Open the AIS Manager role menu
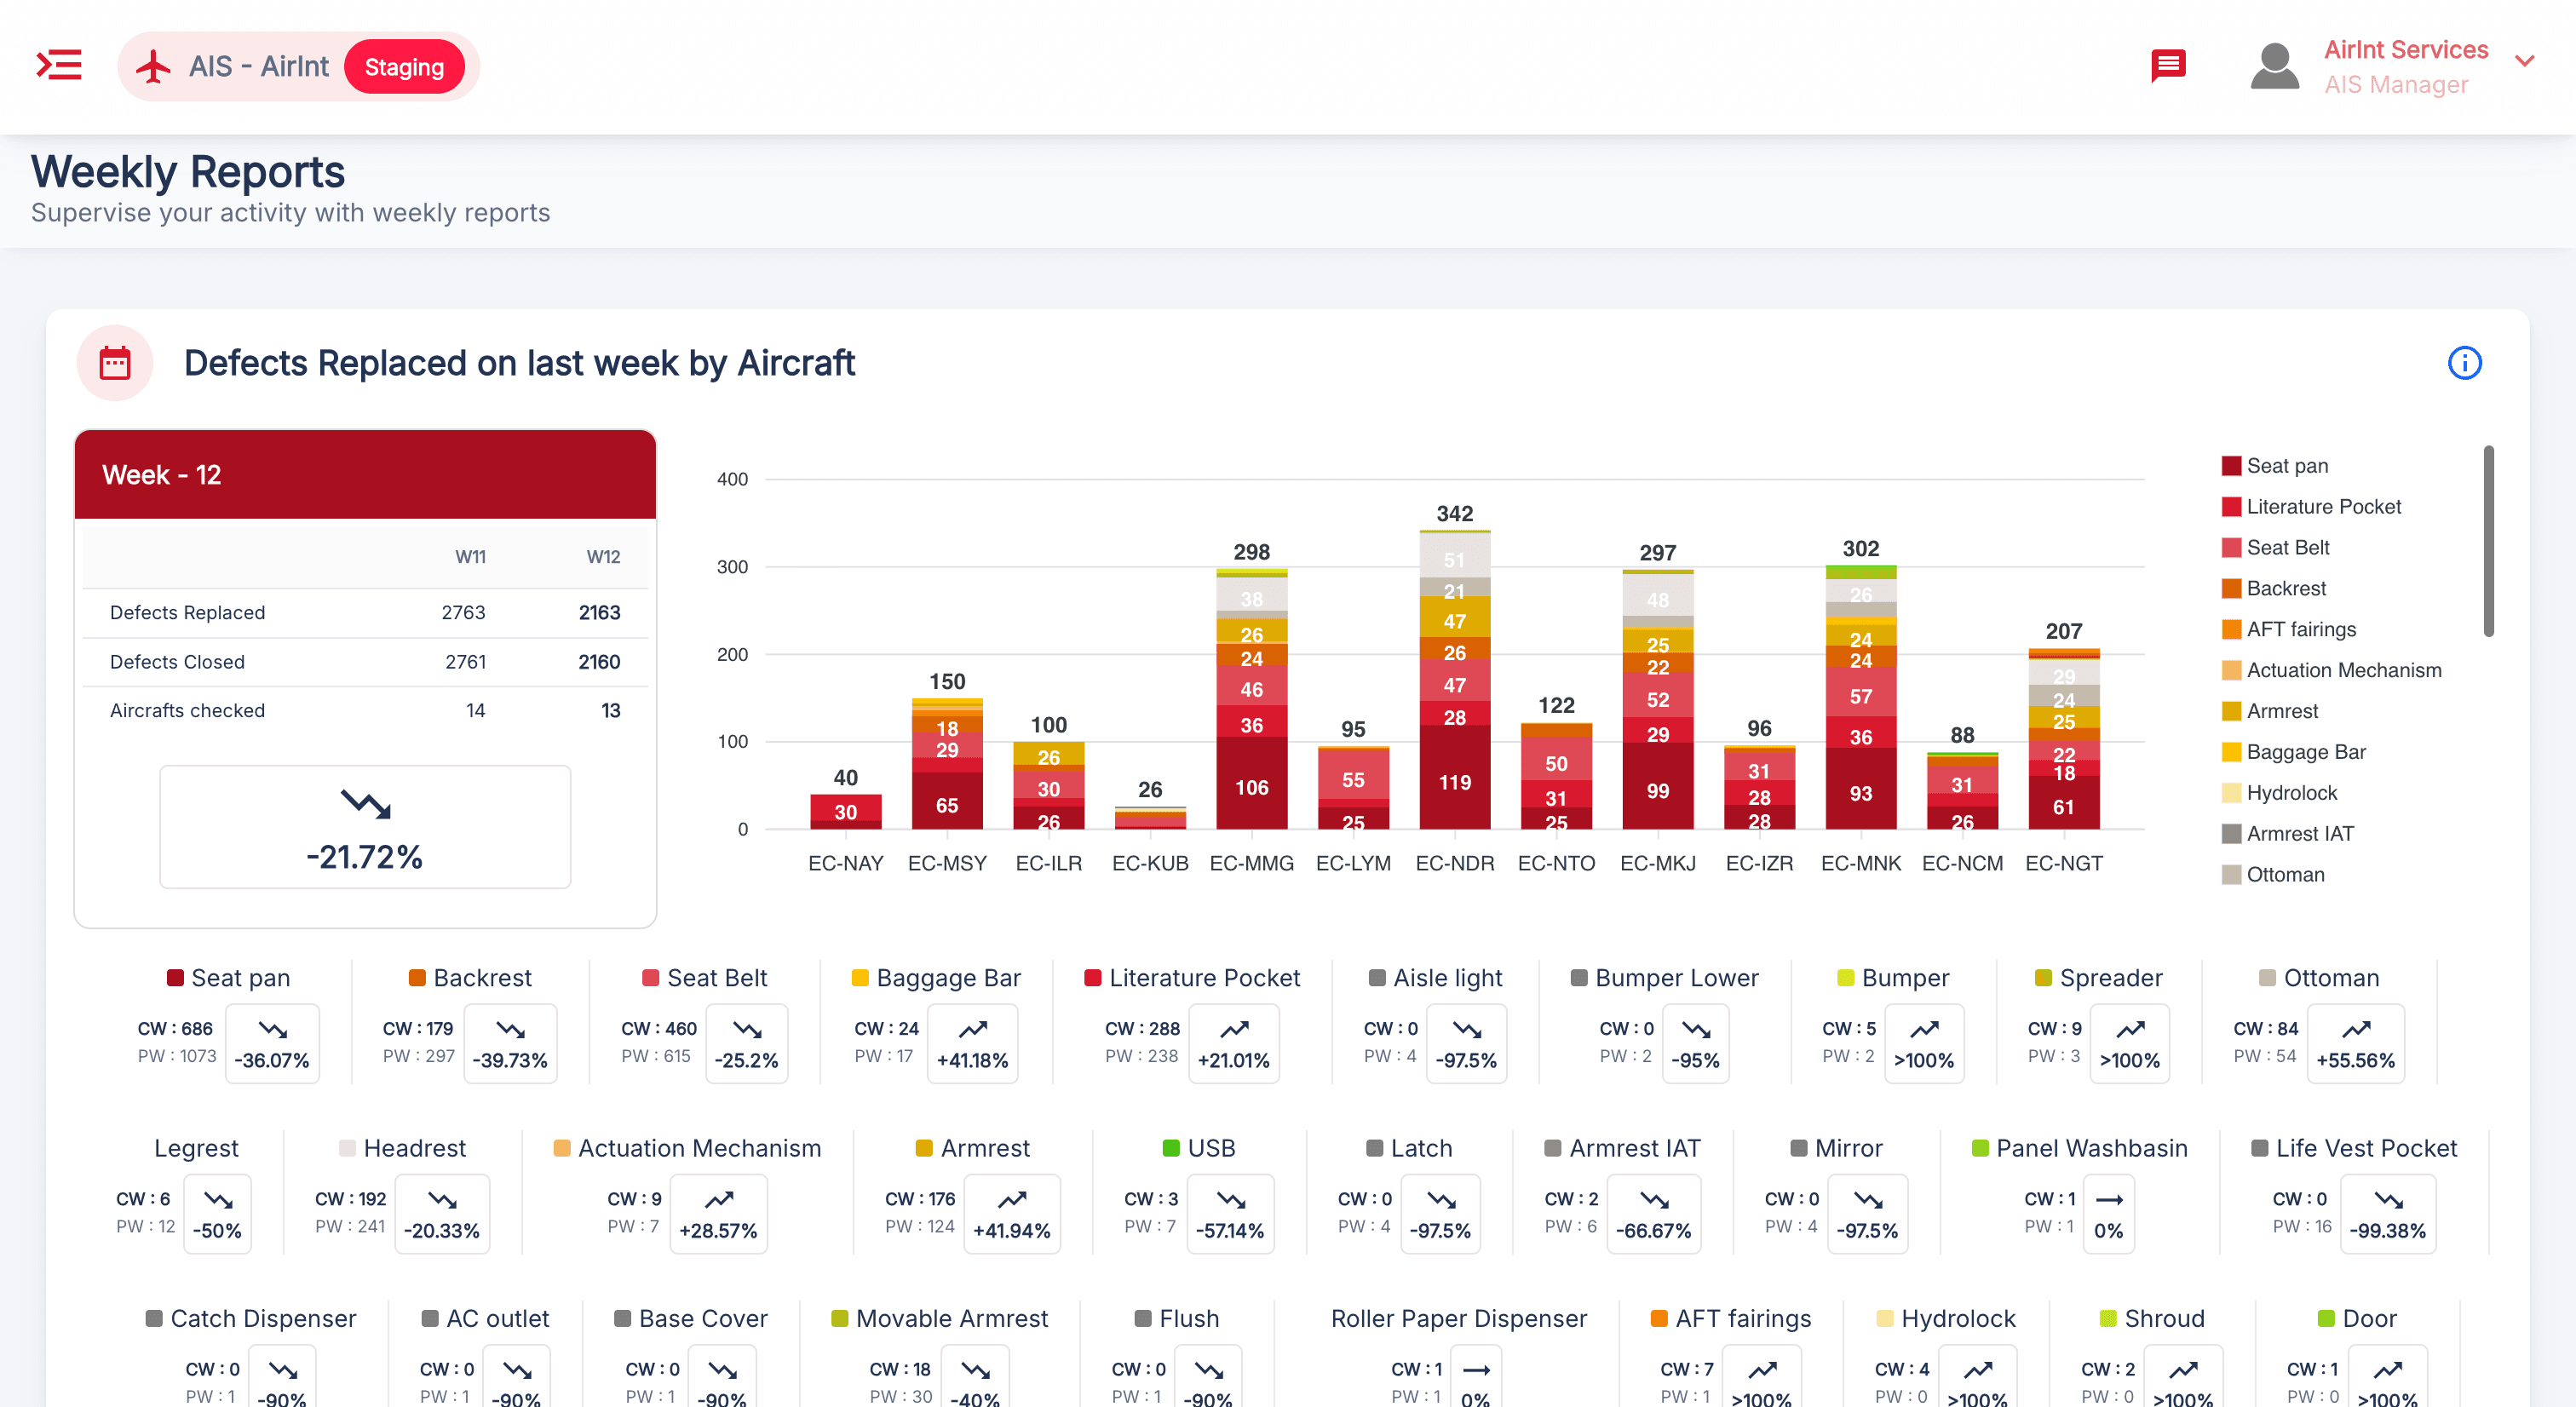 pos(2396,85)
